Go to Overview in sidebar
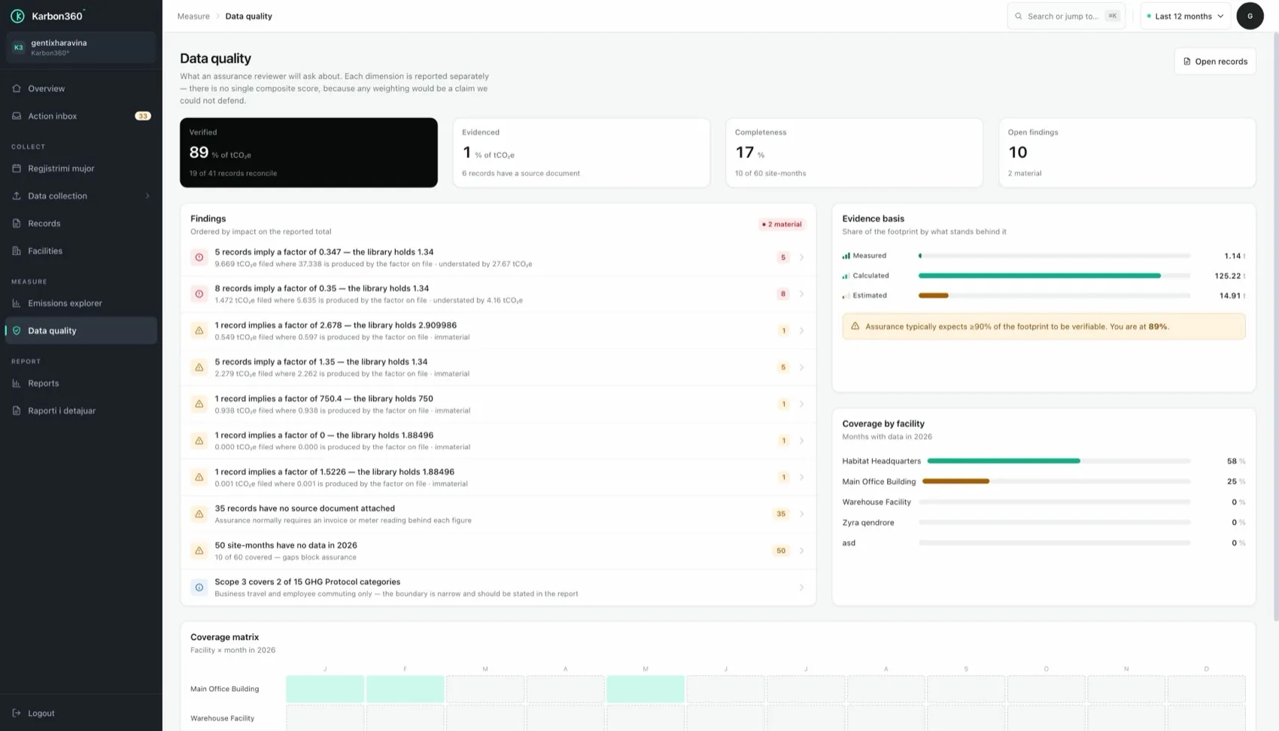Screen dimensions: 1279x731 pos(81,89)
